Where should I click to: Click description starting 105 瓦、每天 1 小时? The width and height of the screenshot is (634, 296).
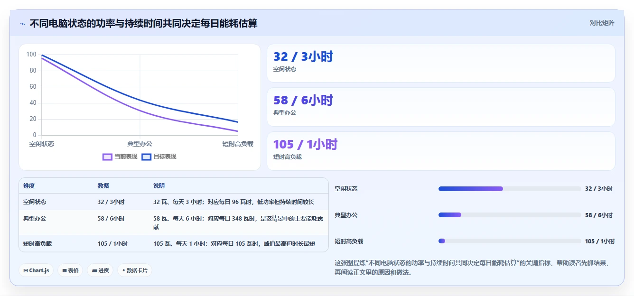click(234, 244)
